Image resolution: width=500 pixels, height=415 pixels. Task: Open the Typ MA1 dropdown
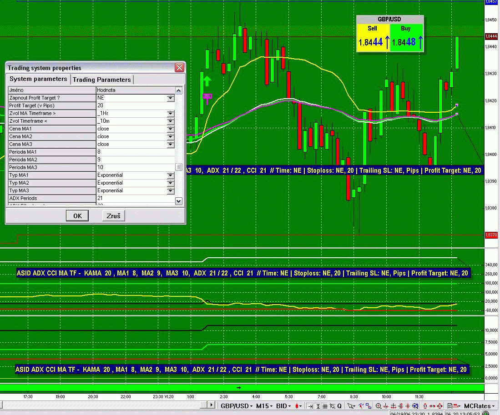[170, 175]
